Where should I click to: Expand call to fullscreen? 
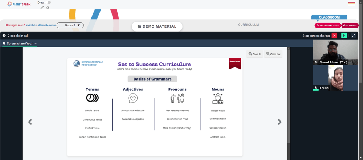click(x=353, y=36)
